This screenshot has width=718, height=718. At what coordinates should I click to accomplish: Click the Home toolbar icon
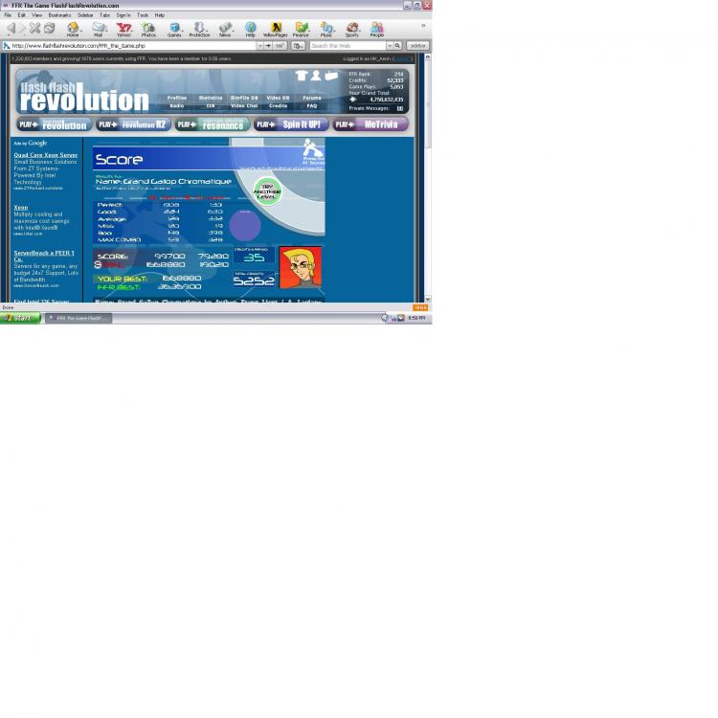tap(73, 29)
